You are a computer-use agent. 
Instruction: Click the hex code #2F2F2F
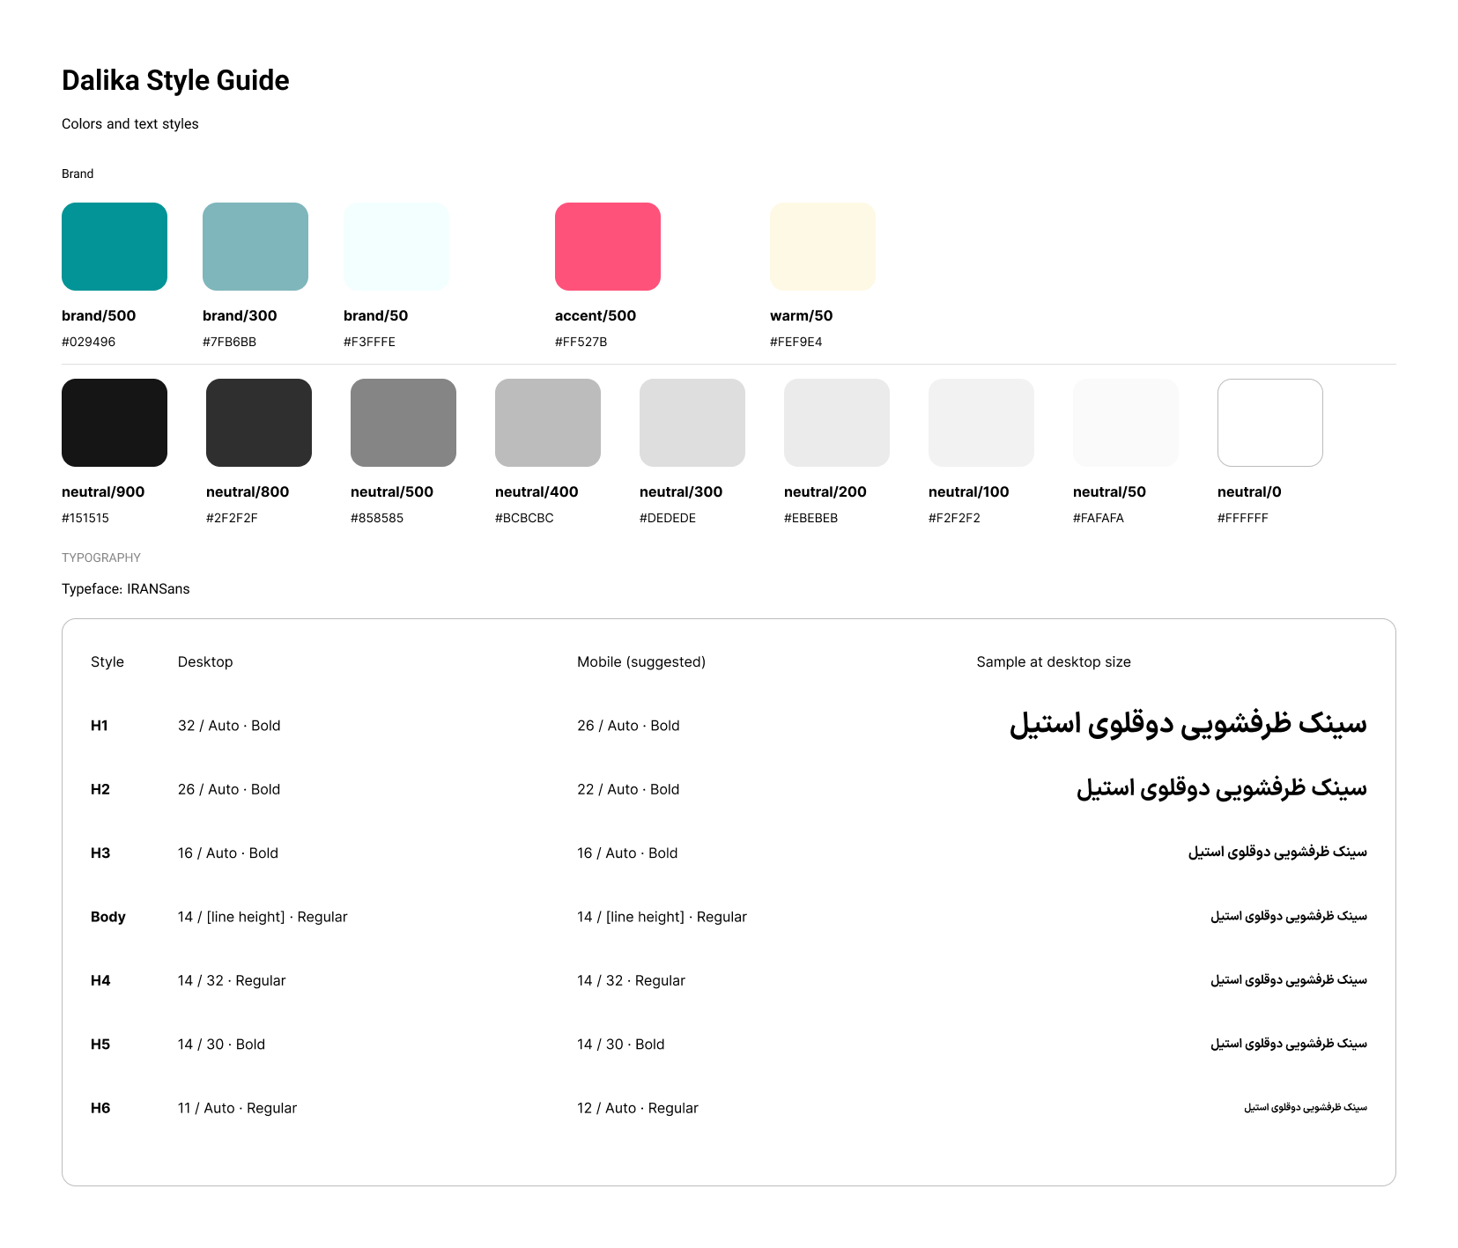232,518
